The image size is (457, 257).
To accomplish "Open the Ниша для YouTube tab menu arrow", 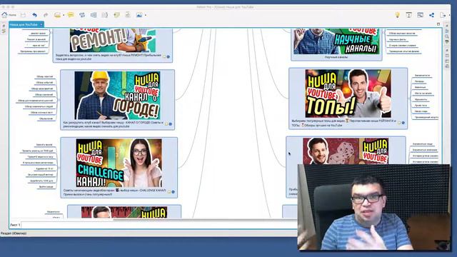I will click(x=41, y=24).
